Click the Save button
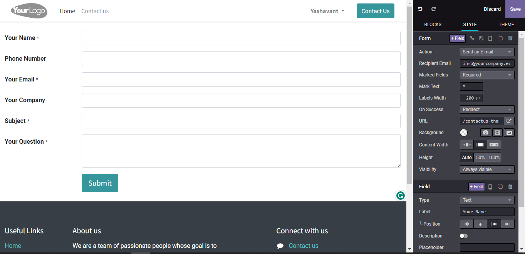This screenshot has width=525, height=254. tap(515, 9)
